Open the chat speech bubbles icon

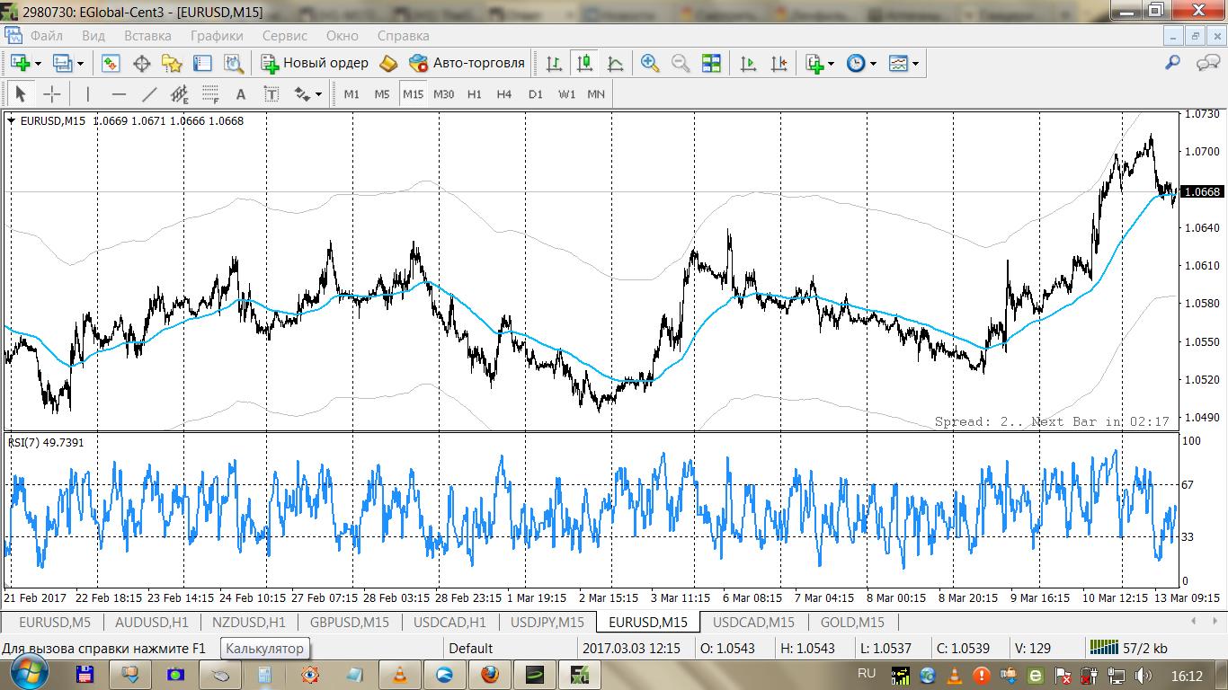pos(1207,63)
